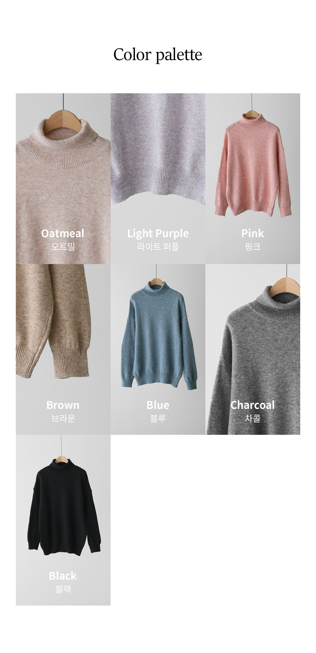Click the Brown label text
This screenshot has width=316, height=653.
click(63, 405)
